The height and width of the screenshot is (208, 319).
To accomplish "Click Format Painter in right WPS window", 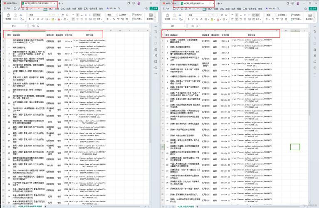I will tap(167, 17).
